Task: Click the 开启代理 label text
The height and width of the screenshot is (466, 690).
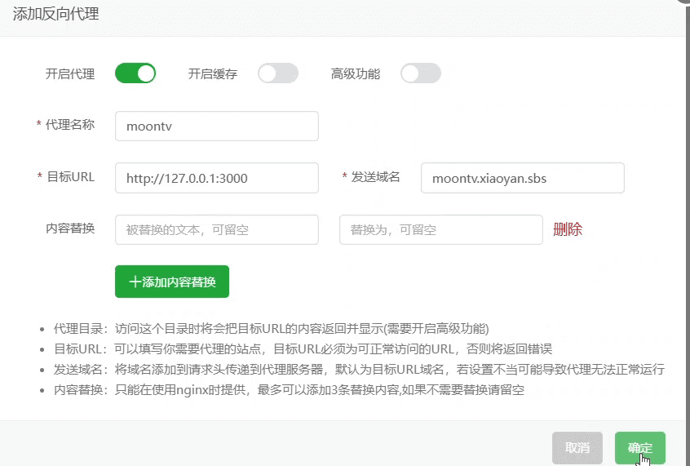Action: click(70, 74)
